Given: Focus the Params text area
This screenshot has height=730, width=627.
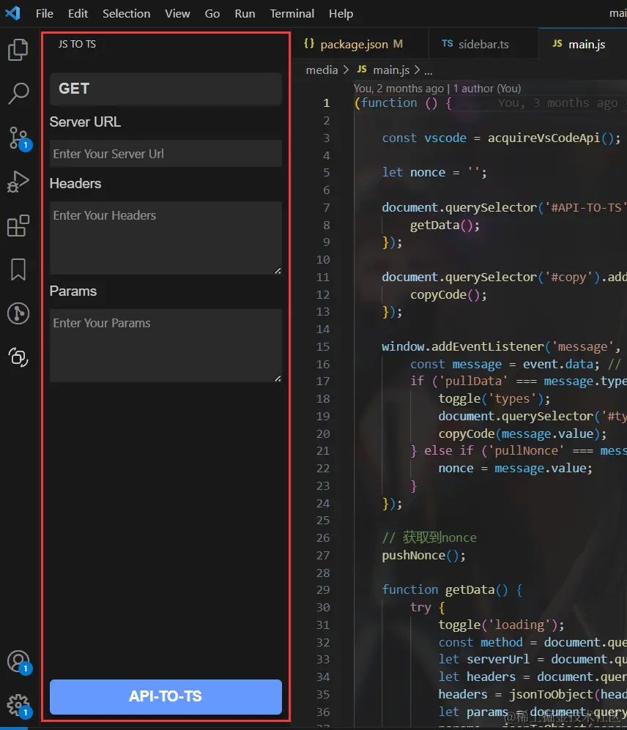Looking at the screenshot, I should point(166,346).
